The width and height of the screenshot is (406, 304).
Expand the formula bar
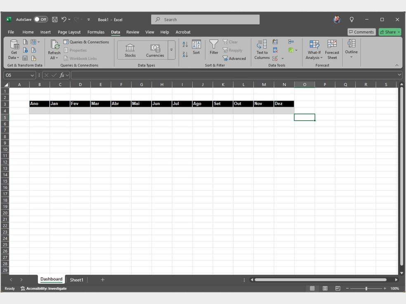399,75
